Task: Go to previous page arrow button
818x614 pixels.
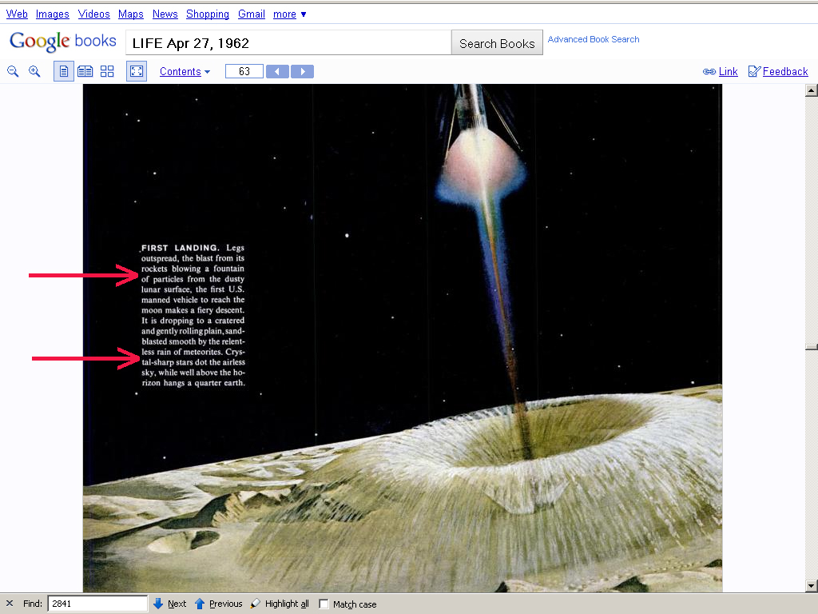Action: coord(277,71)
